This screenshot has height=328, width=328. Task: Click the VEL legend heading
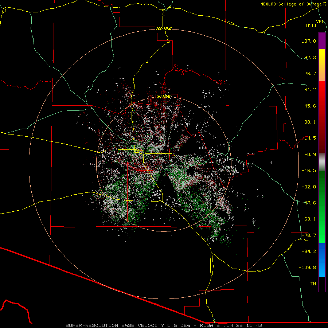[x=320, y=22]
